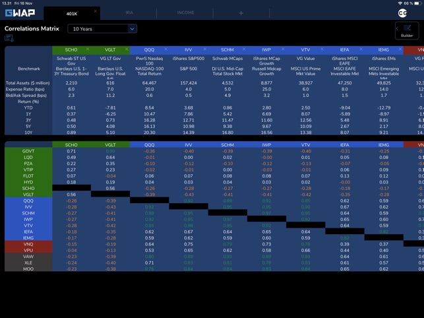Select the VNQ row label

[28, 244]
